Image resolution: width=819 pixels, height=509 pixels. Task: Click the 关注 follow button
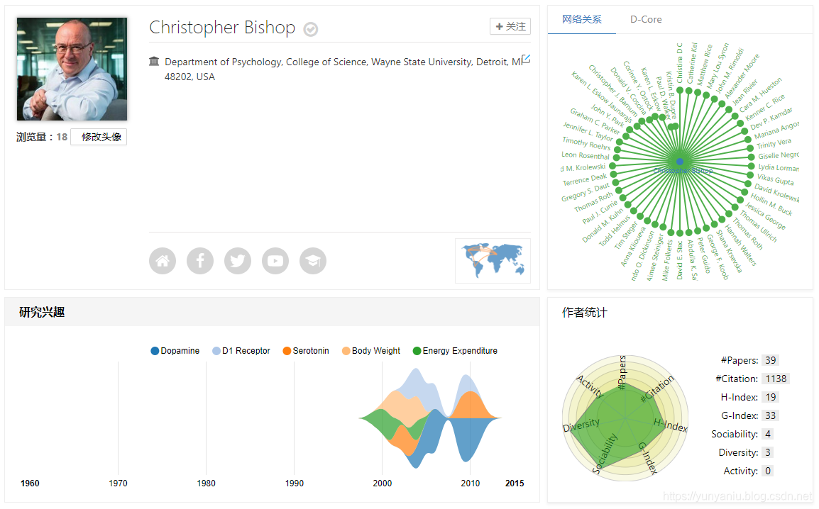click(510, 27)
